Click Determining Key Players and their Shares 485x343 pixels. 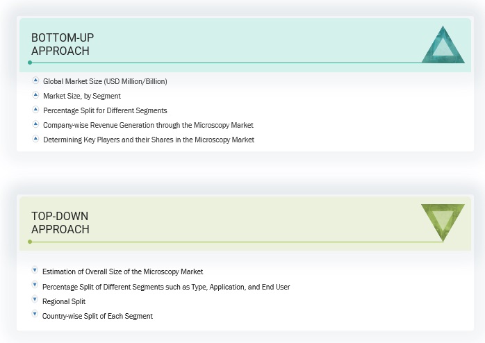[149, 140]
